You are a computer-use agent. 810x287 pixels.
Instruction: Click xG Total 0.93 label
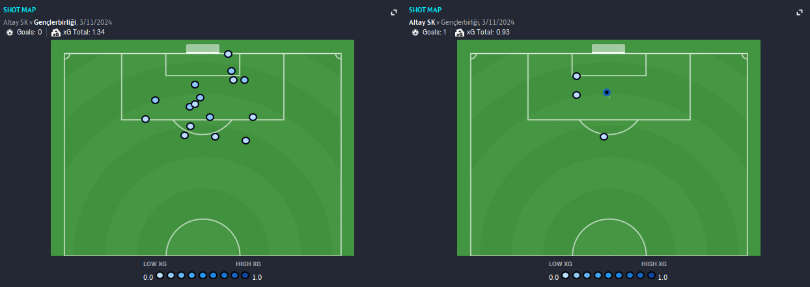click(488, 32)
